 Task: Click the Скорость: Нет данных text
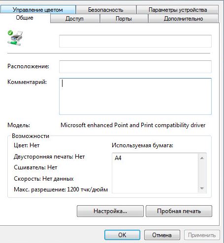[44, 179]
